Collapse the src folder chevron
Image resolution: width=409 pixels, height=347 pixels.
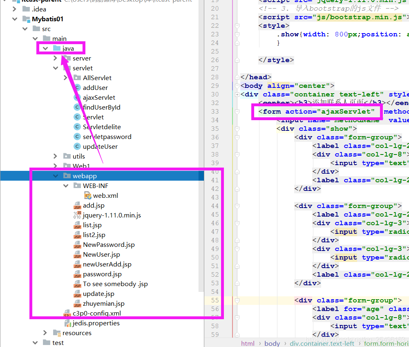click(25, 29)
